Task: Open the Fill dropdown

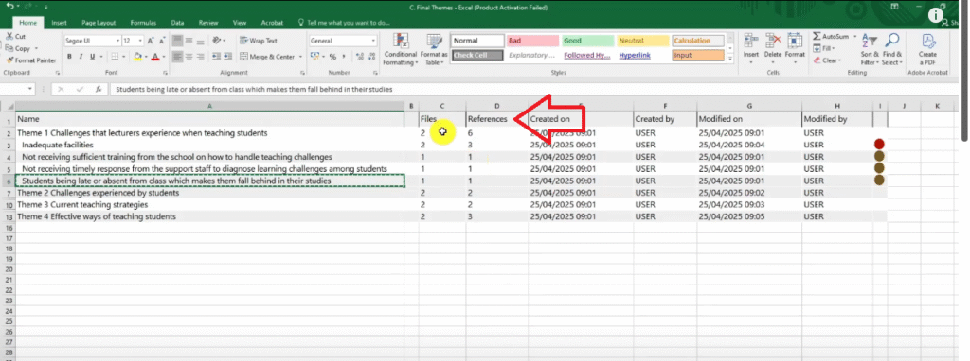Action: (x=825, y=48)
